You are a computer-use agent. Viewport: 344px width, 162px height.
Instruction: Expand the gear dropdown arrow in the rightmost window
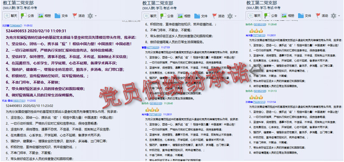point(339,16)
